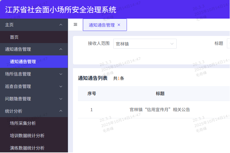Screen dimensions: 230x153
Task: Open the 接收人范围 dropdown showing 官林镇
Action: click(145, 44)
